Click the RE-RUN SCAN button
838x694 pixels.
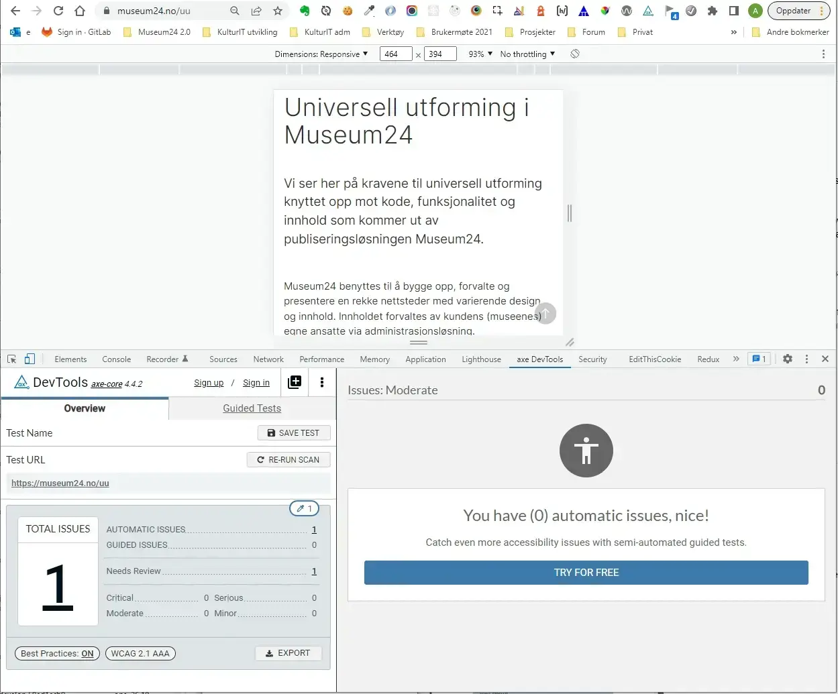point(289,460)
